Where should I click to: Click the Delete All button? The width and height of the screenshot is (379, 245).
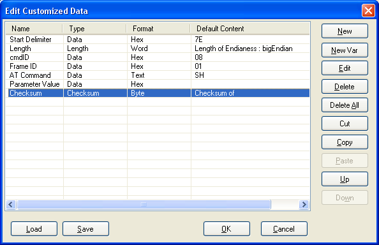[345, 105]
